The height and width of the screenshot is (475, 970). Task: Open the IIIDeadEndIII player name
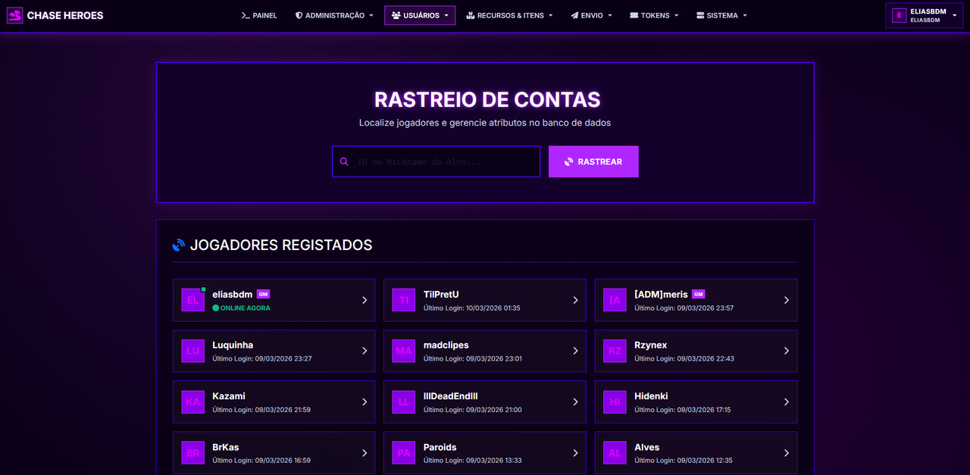coord(450,395)
